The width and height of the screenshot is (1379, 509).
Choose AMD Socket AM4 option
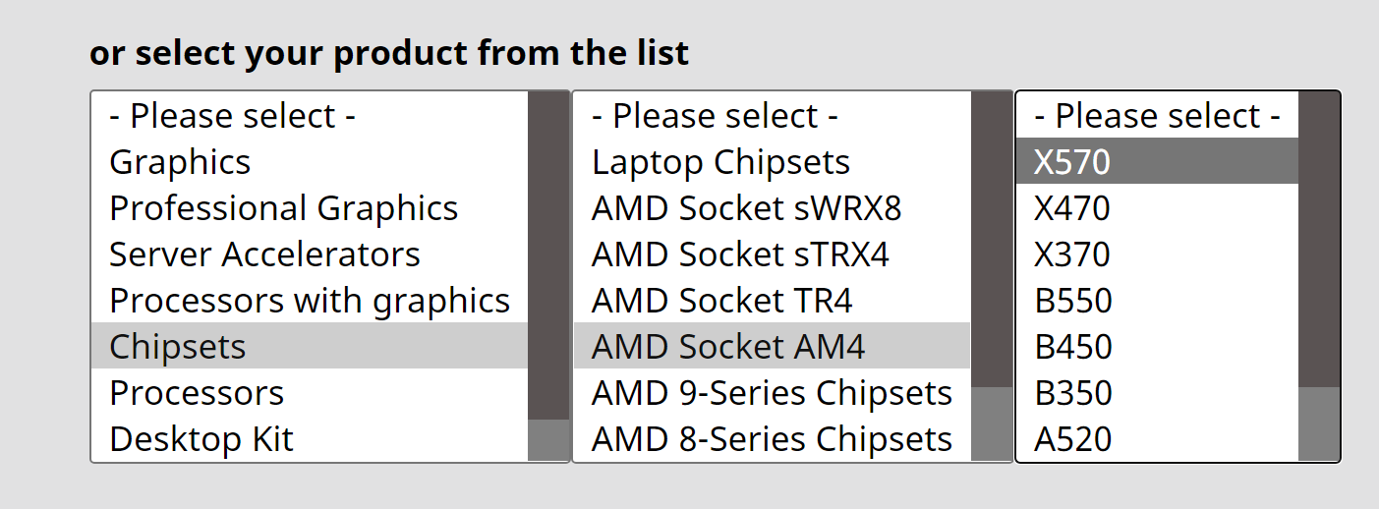773,346
